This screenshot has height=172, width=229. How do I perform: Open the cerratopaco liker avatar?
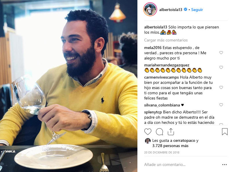148,141
